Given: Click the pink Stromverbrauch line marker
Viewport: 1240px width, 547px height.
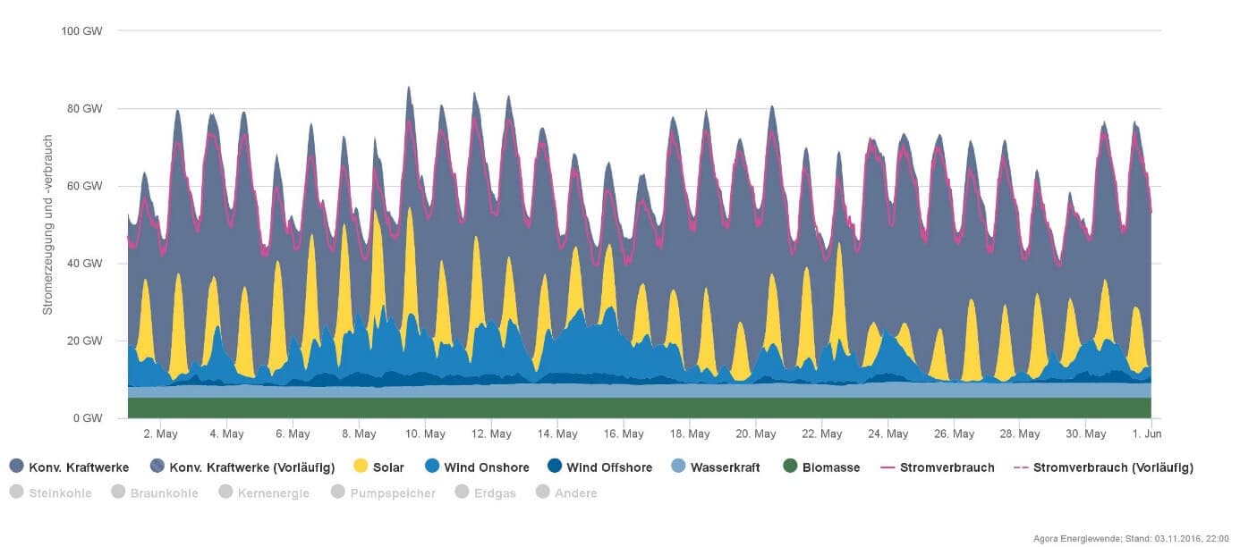Looking at the screenshot, I should (x=887, y=467).
